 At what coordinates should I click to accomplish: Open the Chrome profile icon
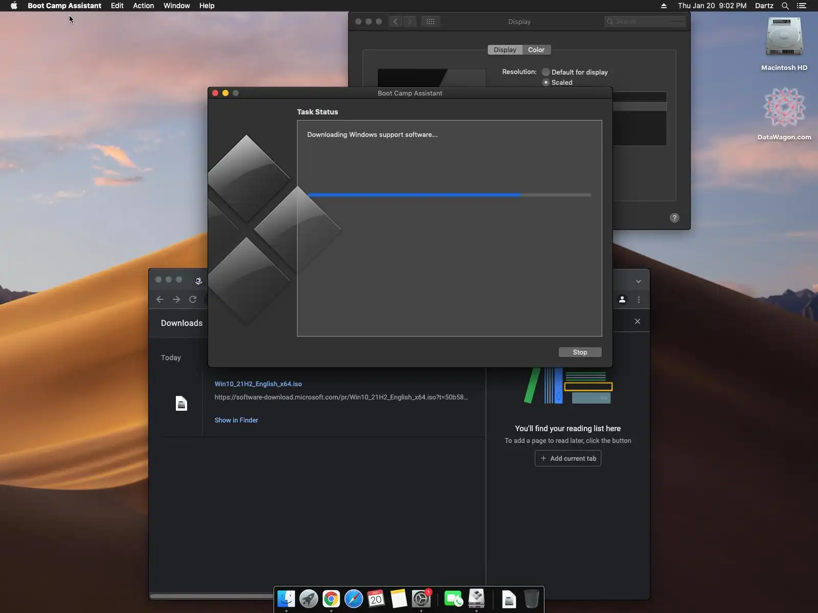[622, 299]
